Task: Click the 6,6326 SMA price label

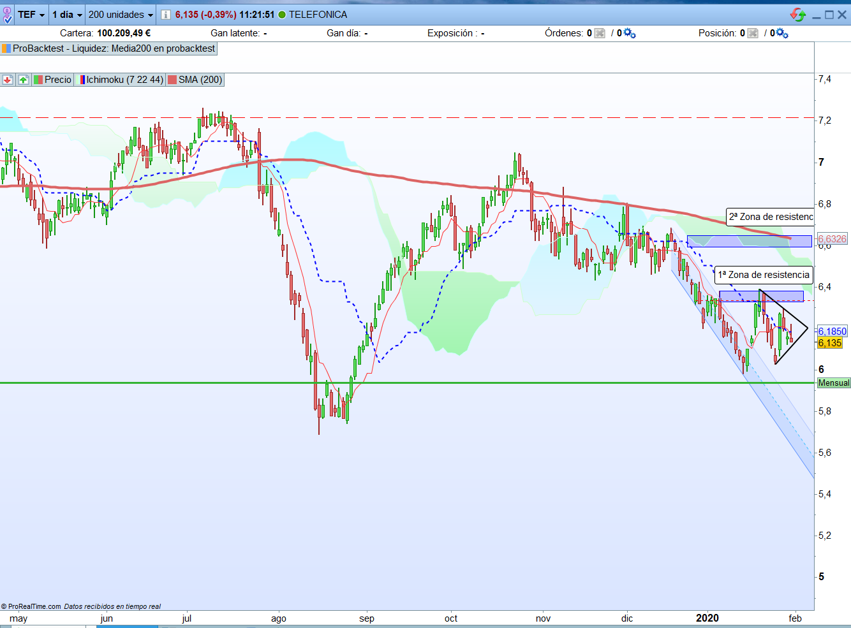Action: pos(833,239)
